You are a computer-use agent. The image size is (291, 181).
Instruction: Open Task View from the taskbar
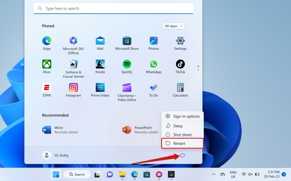(x=97, y=174)
